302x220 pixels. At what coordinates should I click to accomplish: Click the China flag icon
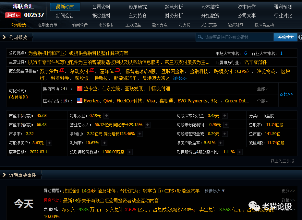[x=80, y=88]
